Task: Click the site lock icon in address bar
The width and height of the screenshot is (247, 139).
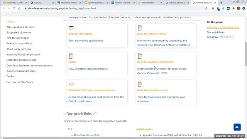Action: click(x=25, y=8)
